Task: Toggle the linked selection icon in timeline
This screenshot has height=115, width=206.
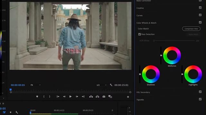Action: coord(4,112)
